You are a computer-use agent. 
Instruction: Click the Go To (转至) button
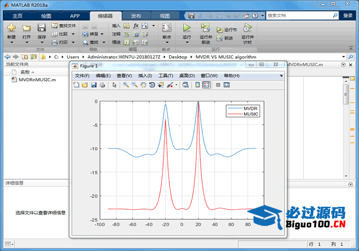point(90,34)
